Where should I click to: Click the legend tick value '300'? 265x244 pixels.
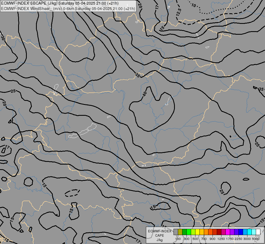coord(187,239)
